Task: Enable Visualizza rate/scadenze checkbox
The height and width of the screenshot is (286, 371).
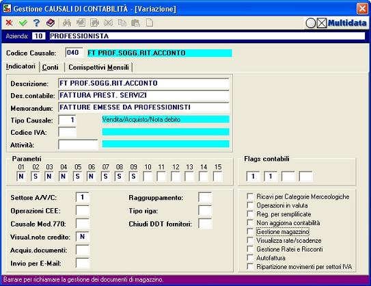Action: click(x=250, y=240)
